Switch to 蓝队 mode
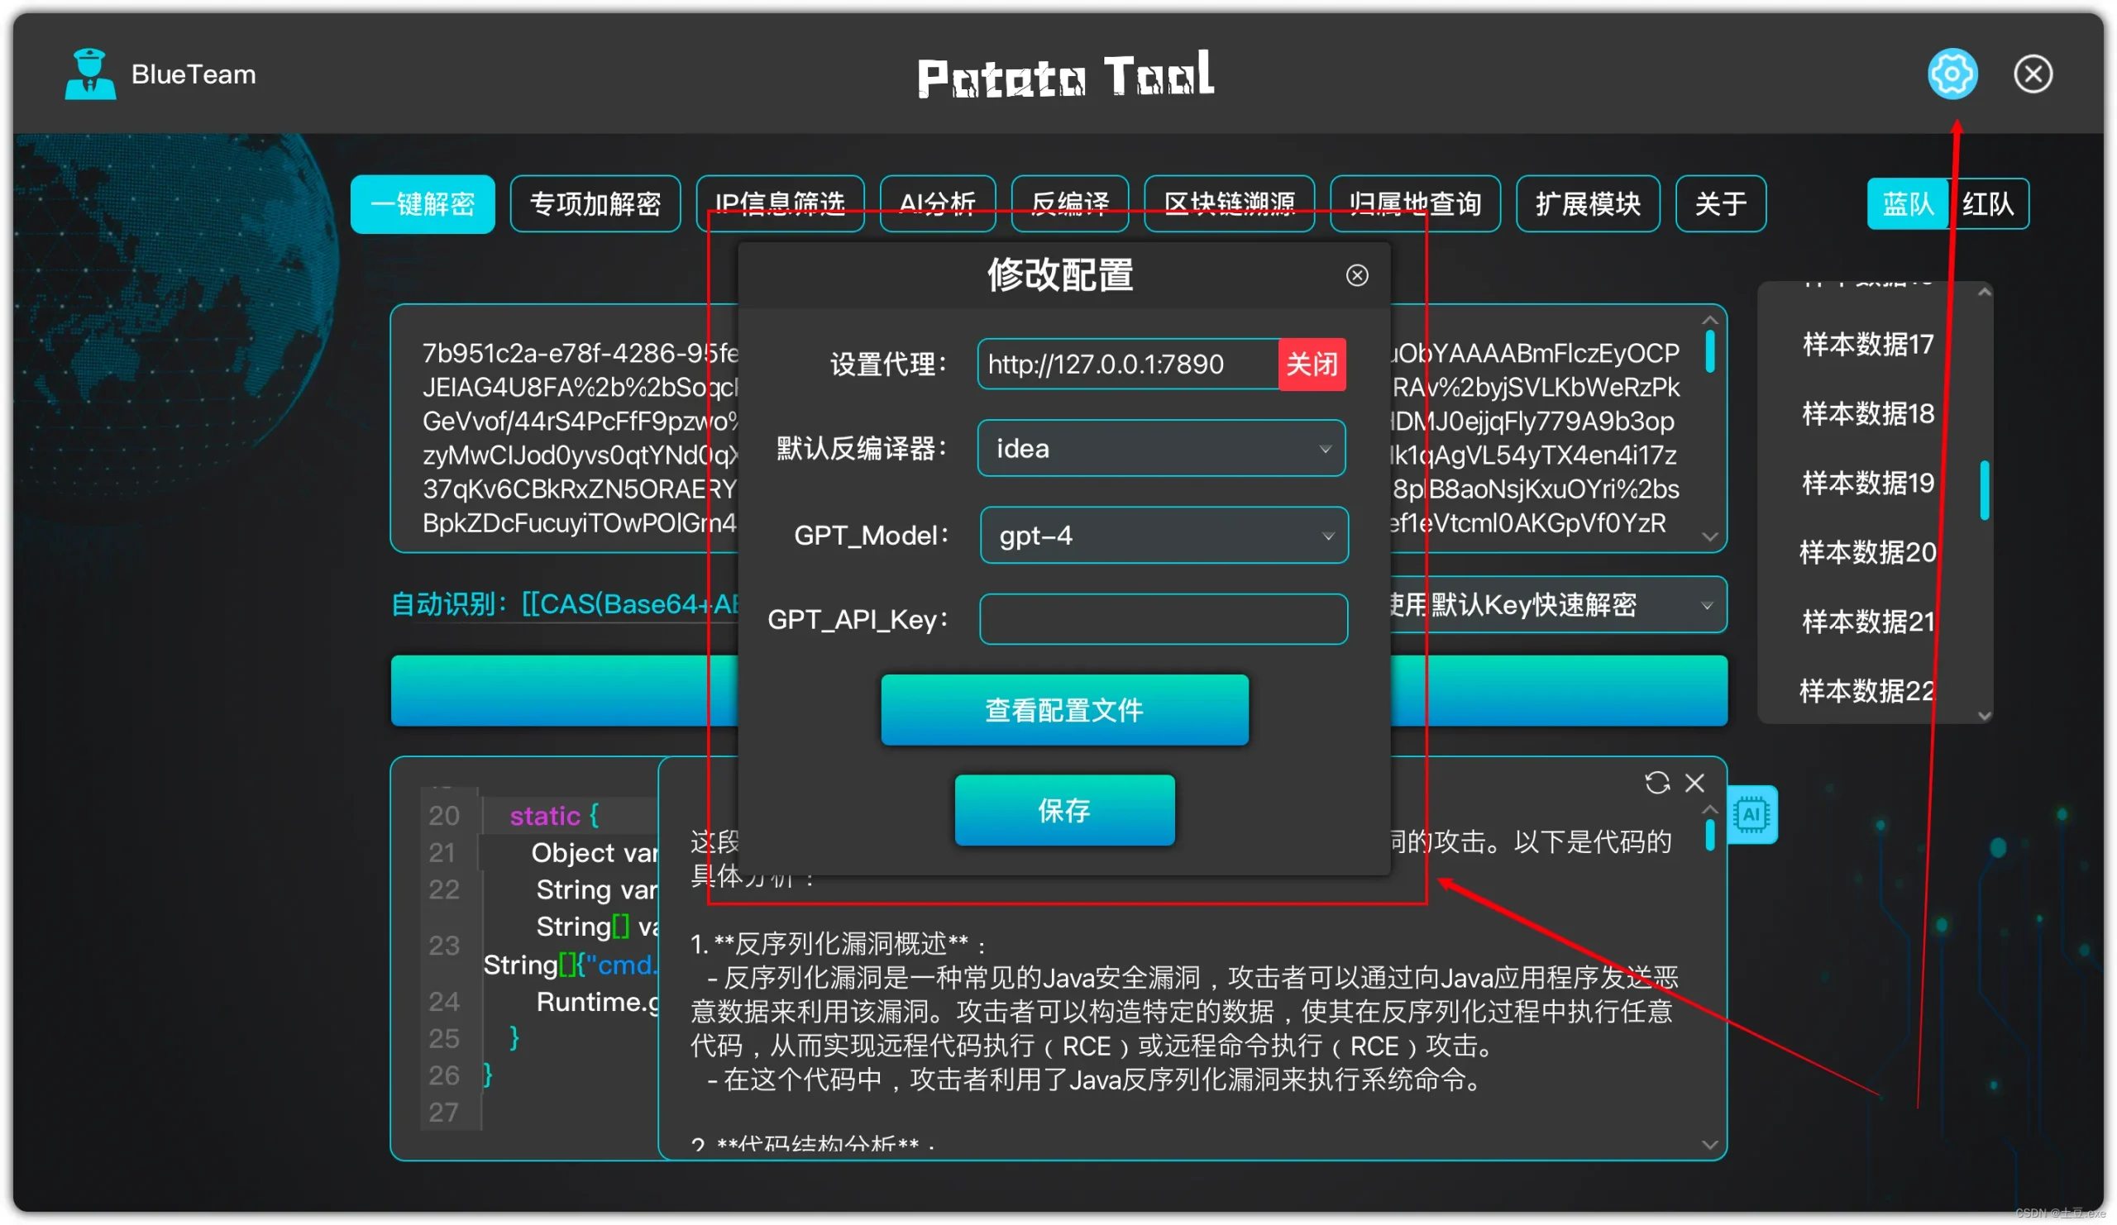Image resolution: width=2117 pixels, height=1225 pixels. (1906, 204)
